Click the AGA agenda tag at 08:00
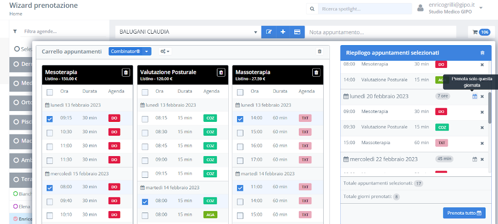 tap(210, 215)
